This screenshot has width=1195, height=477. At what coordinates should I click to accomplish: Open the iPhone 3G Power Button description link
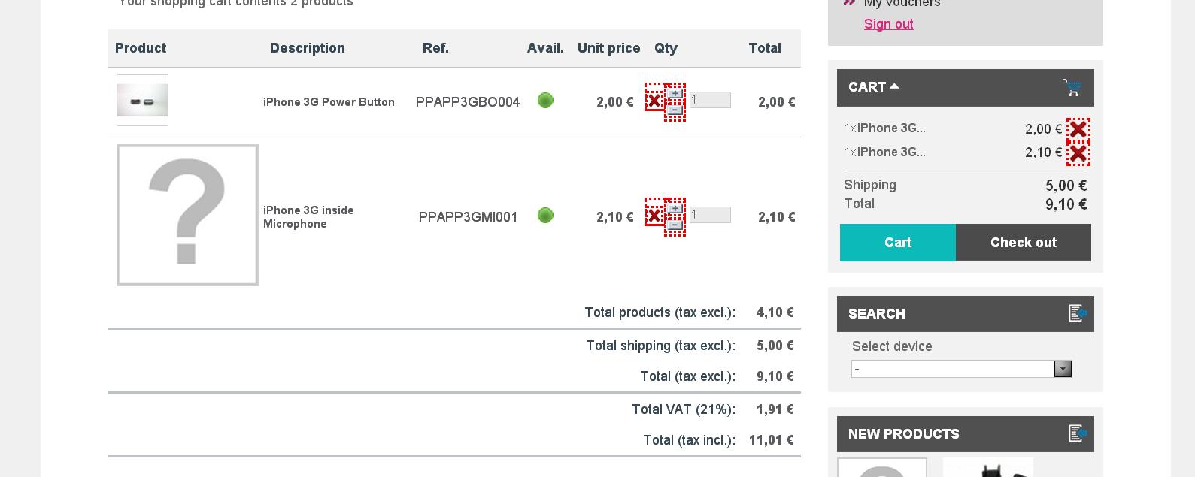329,102
